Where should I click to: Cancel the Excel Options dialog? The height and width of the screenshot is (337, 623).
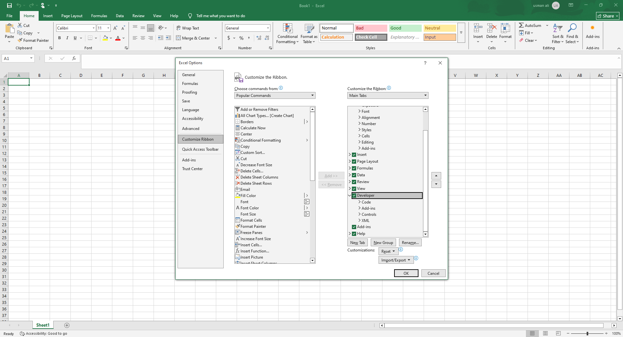pyautogui.click(x=433, y=273)
